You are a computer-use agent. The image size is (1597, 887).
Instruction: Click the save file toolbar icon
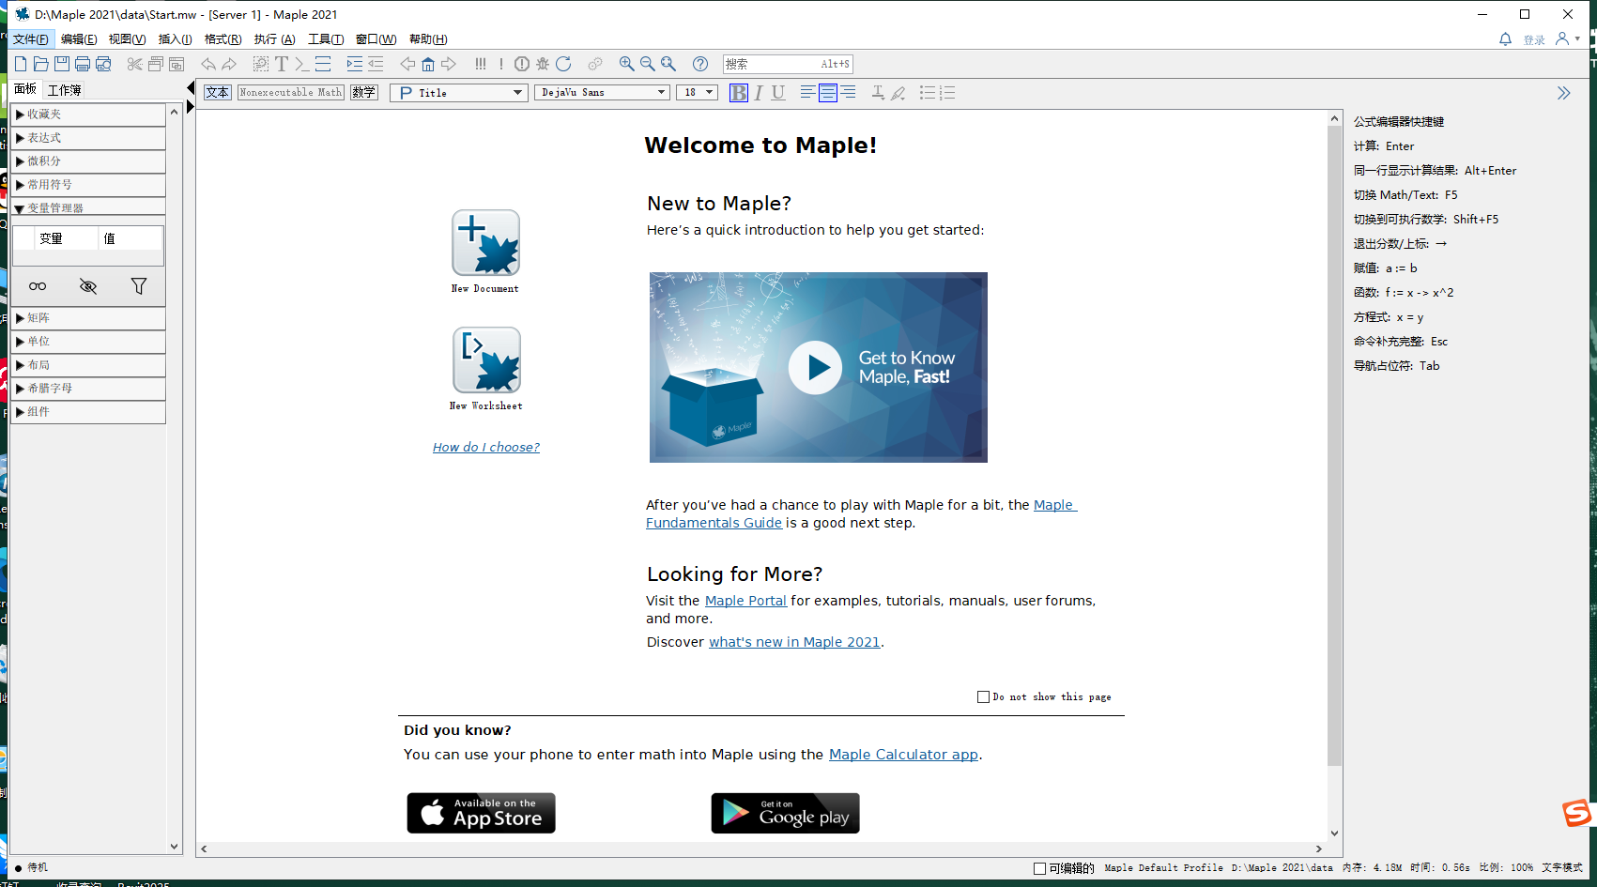coord(62,64)
